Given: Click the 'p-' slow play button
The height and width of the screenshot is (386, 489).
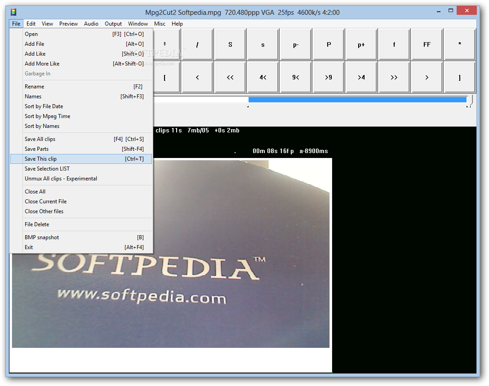Looking at the screenshot, I should point(296,44).
